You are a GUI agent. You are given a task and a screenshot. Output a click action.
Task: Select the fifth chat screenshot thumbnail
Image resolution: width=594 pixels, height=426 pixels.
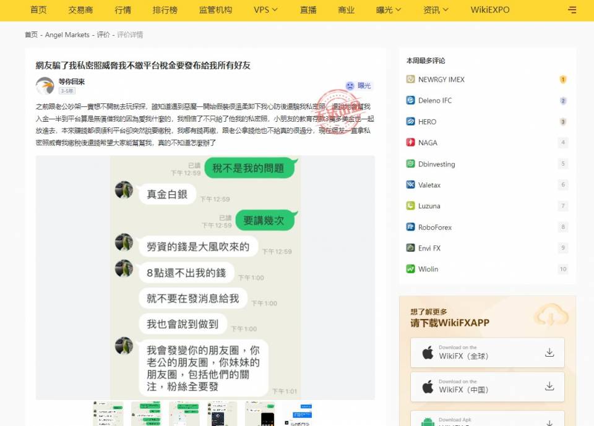260,414
